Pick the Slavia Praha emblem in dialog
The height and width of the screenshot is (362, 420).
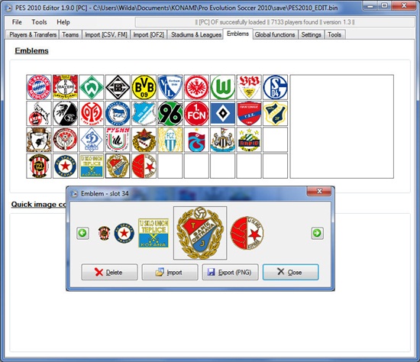247,233
